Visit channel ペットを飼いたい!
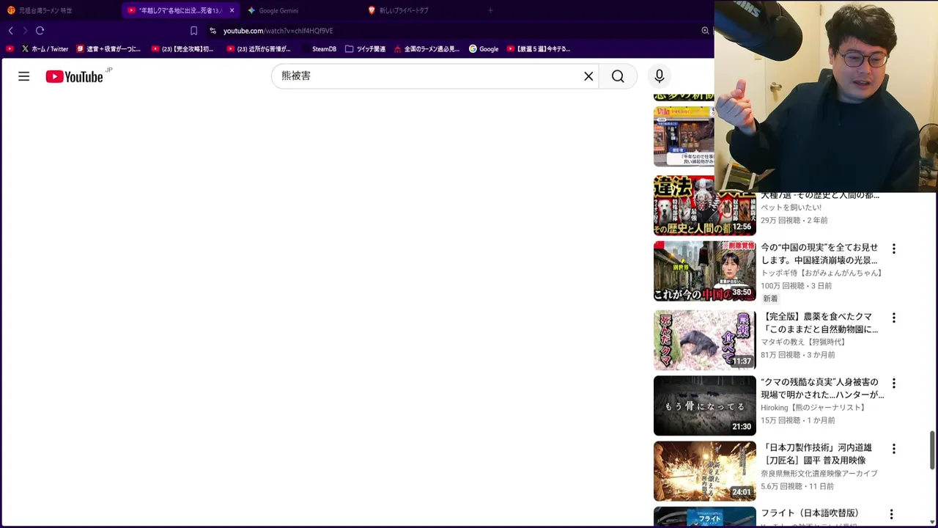The height and width of the screenshot is (528, 938). tap(791, 208)
